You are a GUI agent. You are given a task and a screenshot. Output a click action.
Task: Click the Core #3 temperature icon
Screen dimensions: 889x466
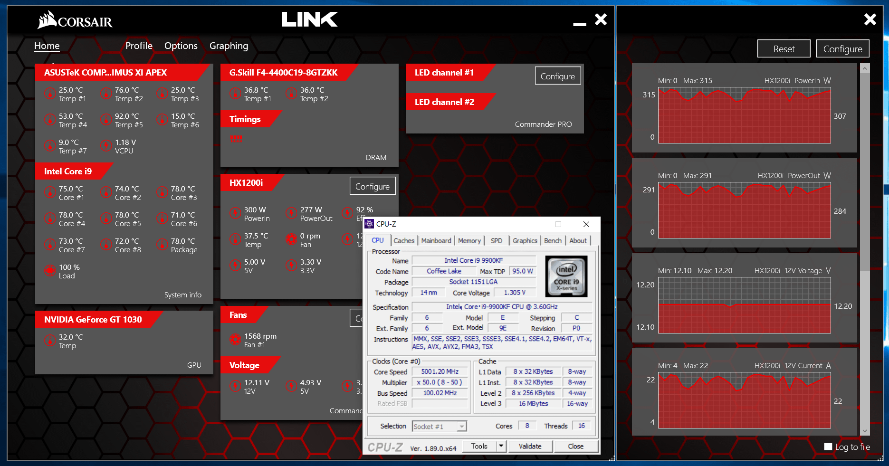[x=162, y=192]
